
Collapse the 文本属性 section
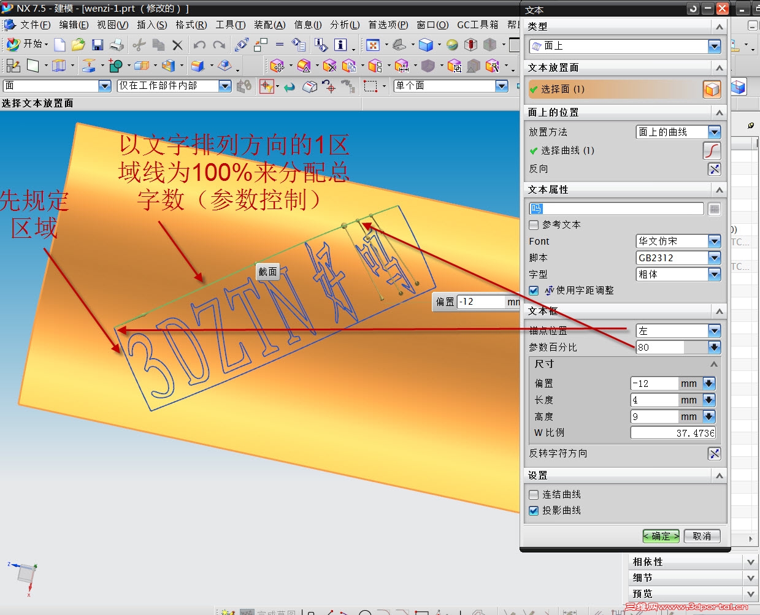(x=719, y=190)
